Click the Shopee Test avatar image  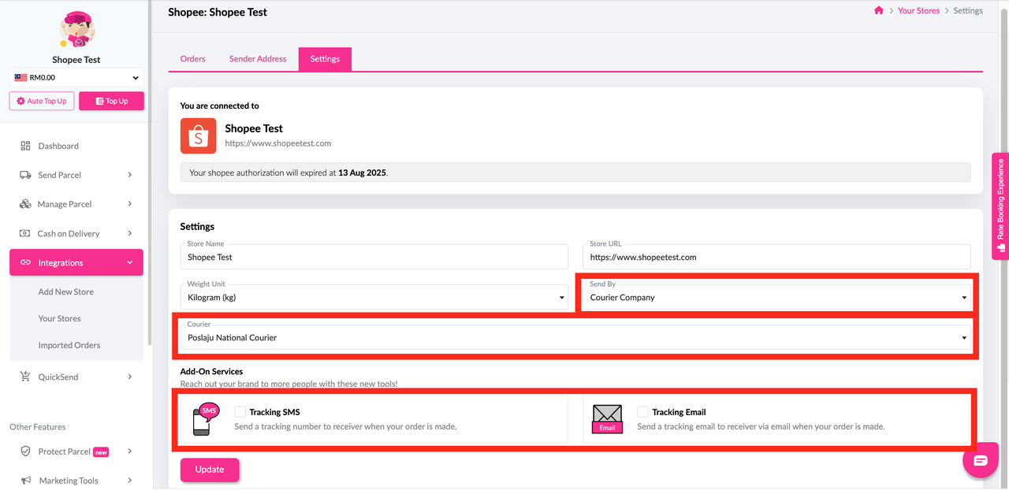coord(76,31)
